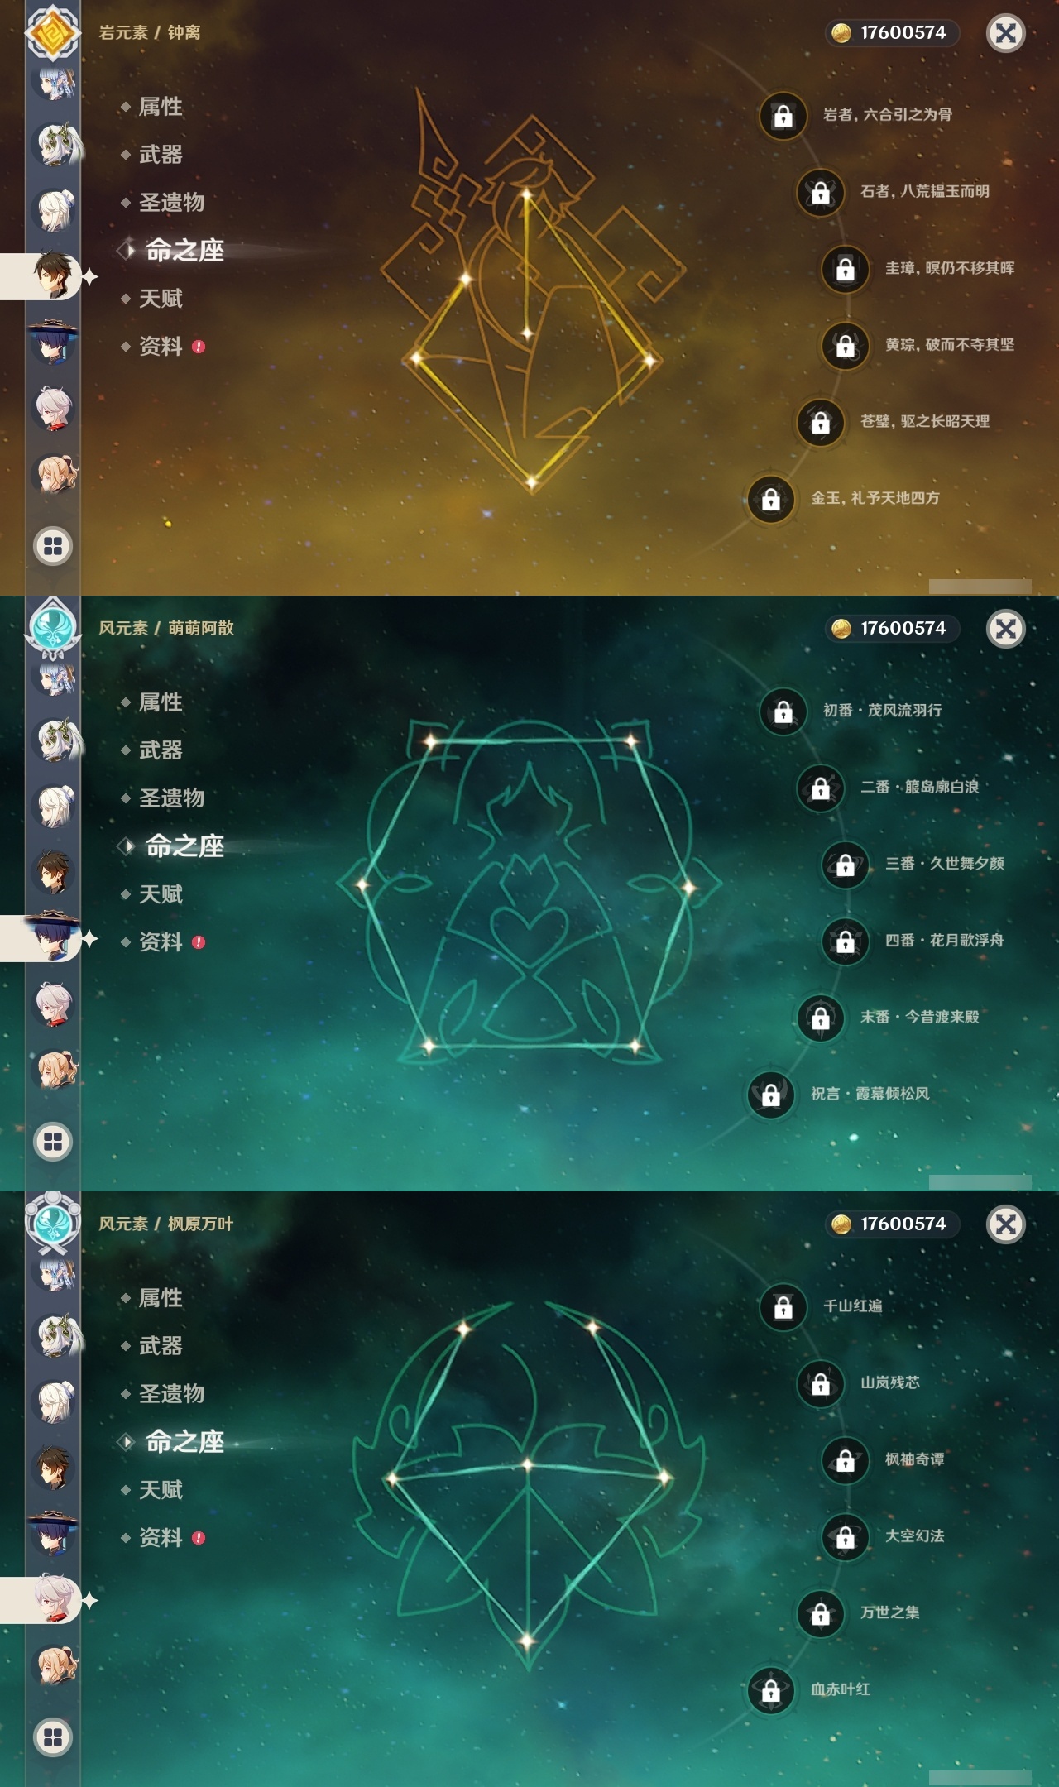Click lock icon beside 祝言·霞幕倾松风
This screenshot has height=1787, width=1059.
coord(770,1095)
